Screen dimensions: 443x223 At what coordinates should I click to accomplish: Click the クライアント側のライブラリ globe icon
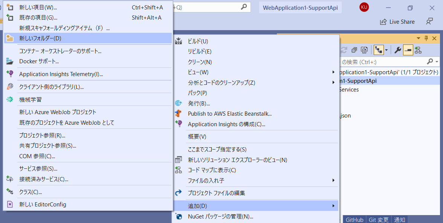tap(10, 87)
